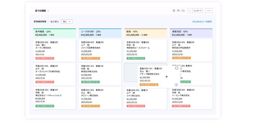Click the score 60 badge on the ピースフルホーム card
This screenshot has height=121, width=253.
[136, 58]
